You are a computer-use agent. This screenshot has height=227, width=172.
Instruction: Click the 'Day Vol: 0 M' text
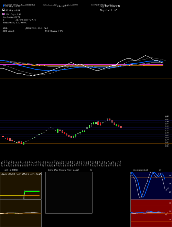click(x=108, y=10)
